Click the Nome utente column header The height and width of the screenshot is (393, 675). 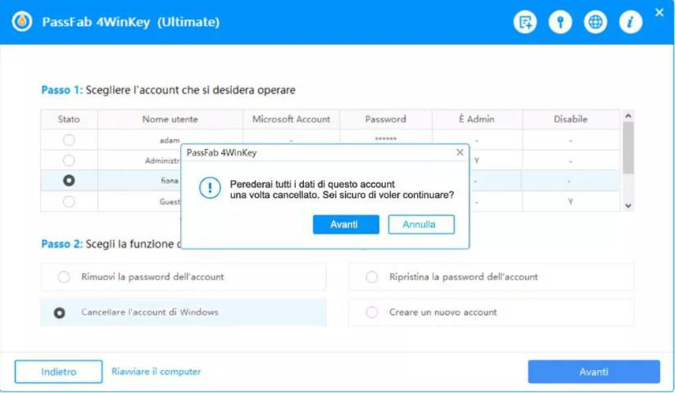(170, 119)
